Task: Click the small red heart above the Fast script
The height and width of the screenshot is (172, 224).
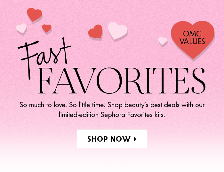Action: [47, 28]
